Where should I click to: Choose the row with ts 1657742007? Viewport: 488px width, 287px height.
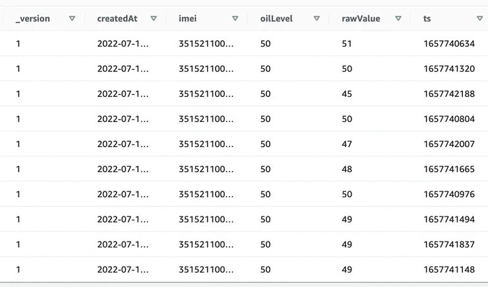(x=244, y=144)
